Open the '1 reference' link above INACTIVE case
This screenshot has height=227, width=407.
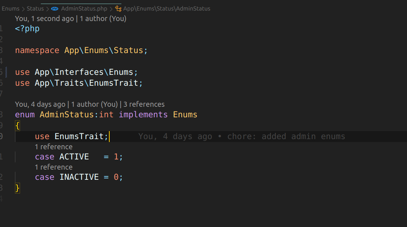click(54, 167)
